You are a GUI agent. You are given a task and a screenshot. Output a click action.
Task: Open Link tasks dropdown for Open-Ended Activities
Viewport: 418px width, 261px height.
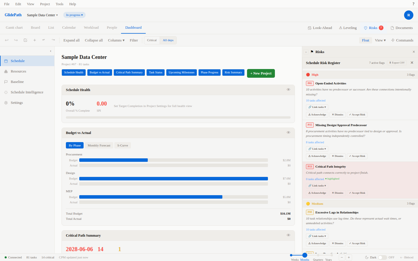pos(317,107)
